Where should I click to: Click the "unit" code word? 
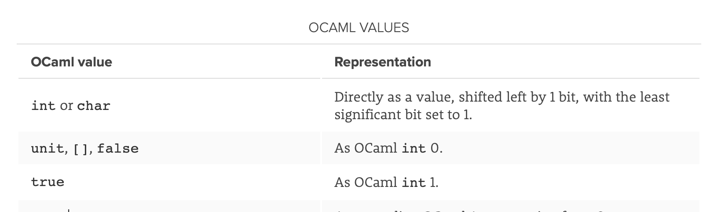pos(48,149)
